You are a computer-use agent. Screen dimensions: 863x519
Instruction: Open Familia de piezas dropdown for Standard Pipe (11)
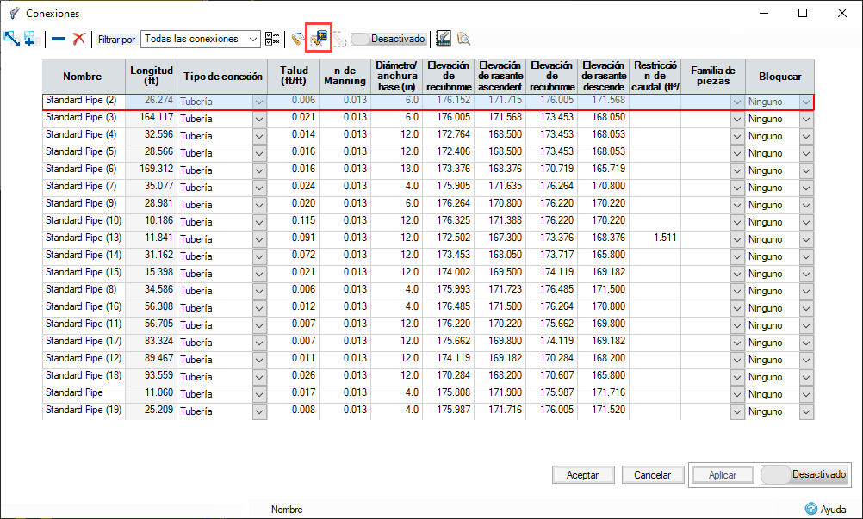(737, 325)
